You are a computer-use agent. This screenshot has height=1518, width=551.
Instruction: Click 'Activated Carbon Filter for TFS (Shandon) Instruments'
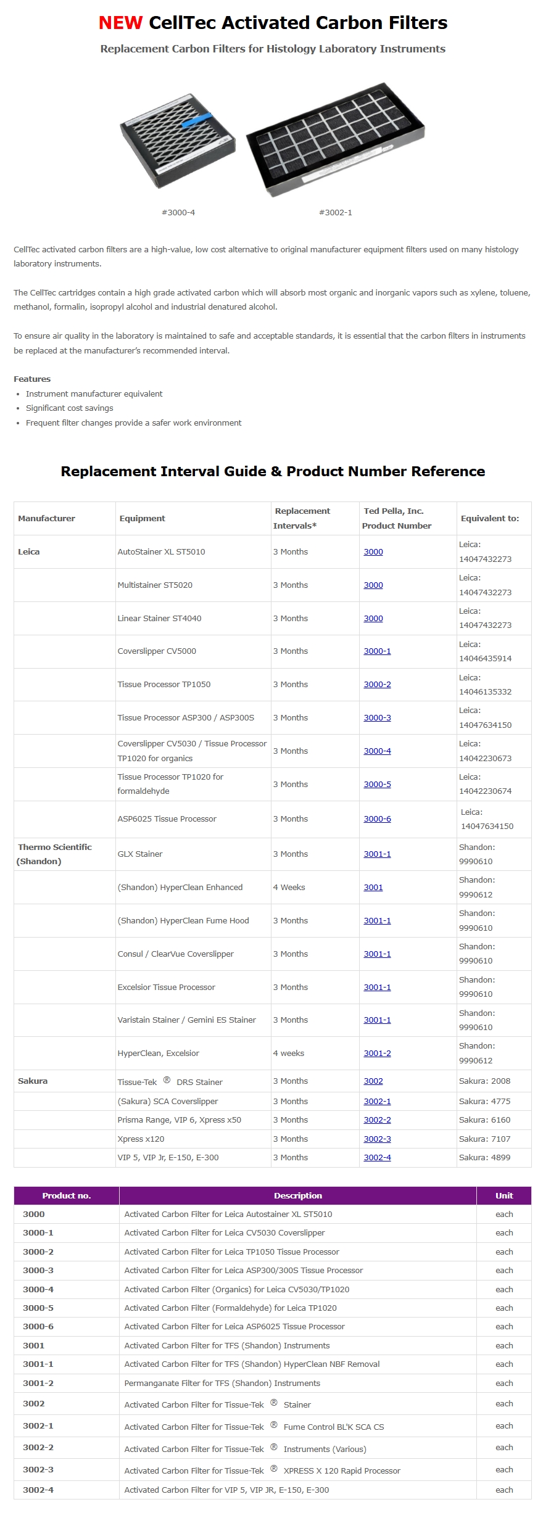(227, 1346)
